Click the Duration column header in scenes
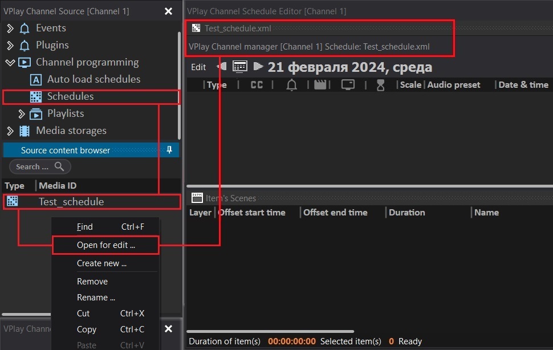The width and height of the screenshot is (553, 350). click(406, 213)
